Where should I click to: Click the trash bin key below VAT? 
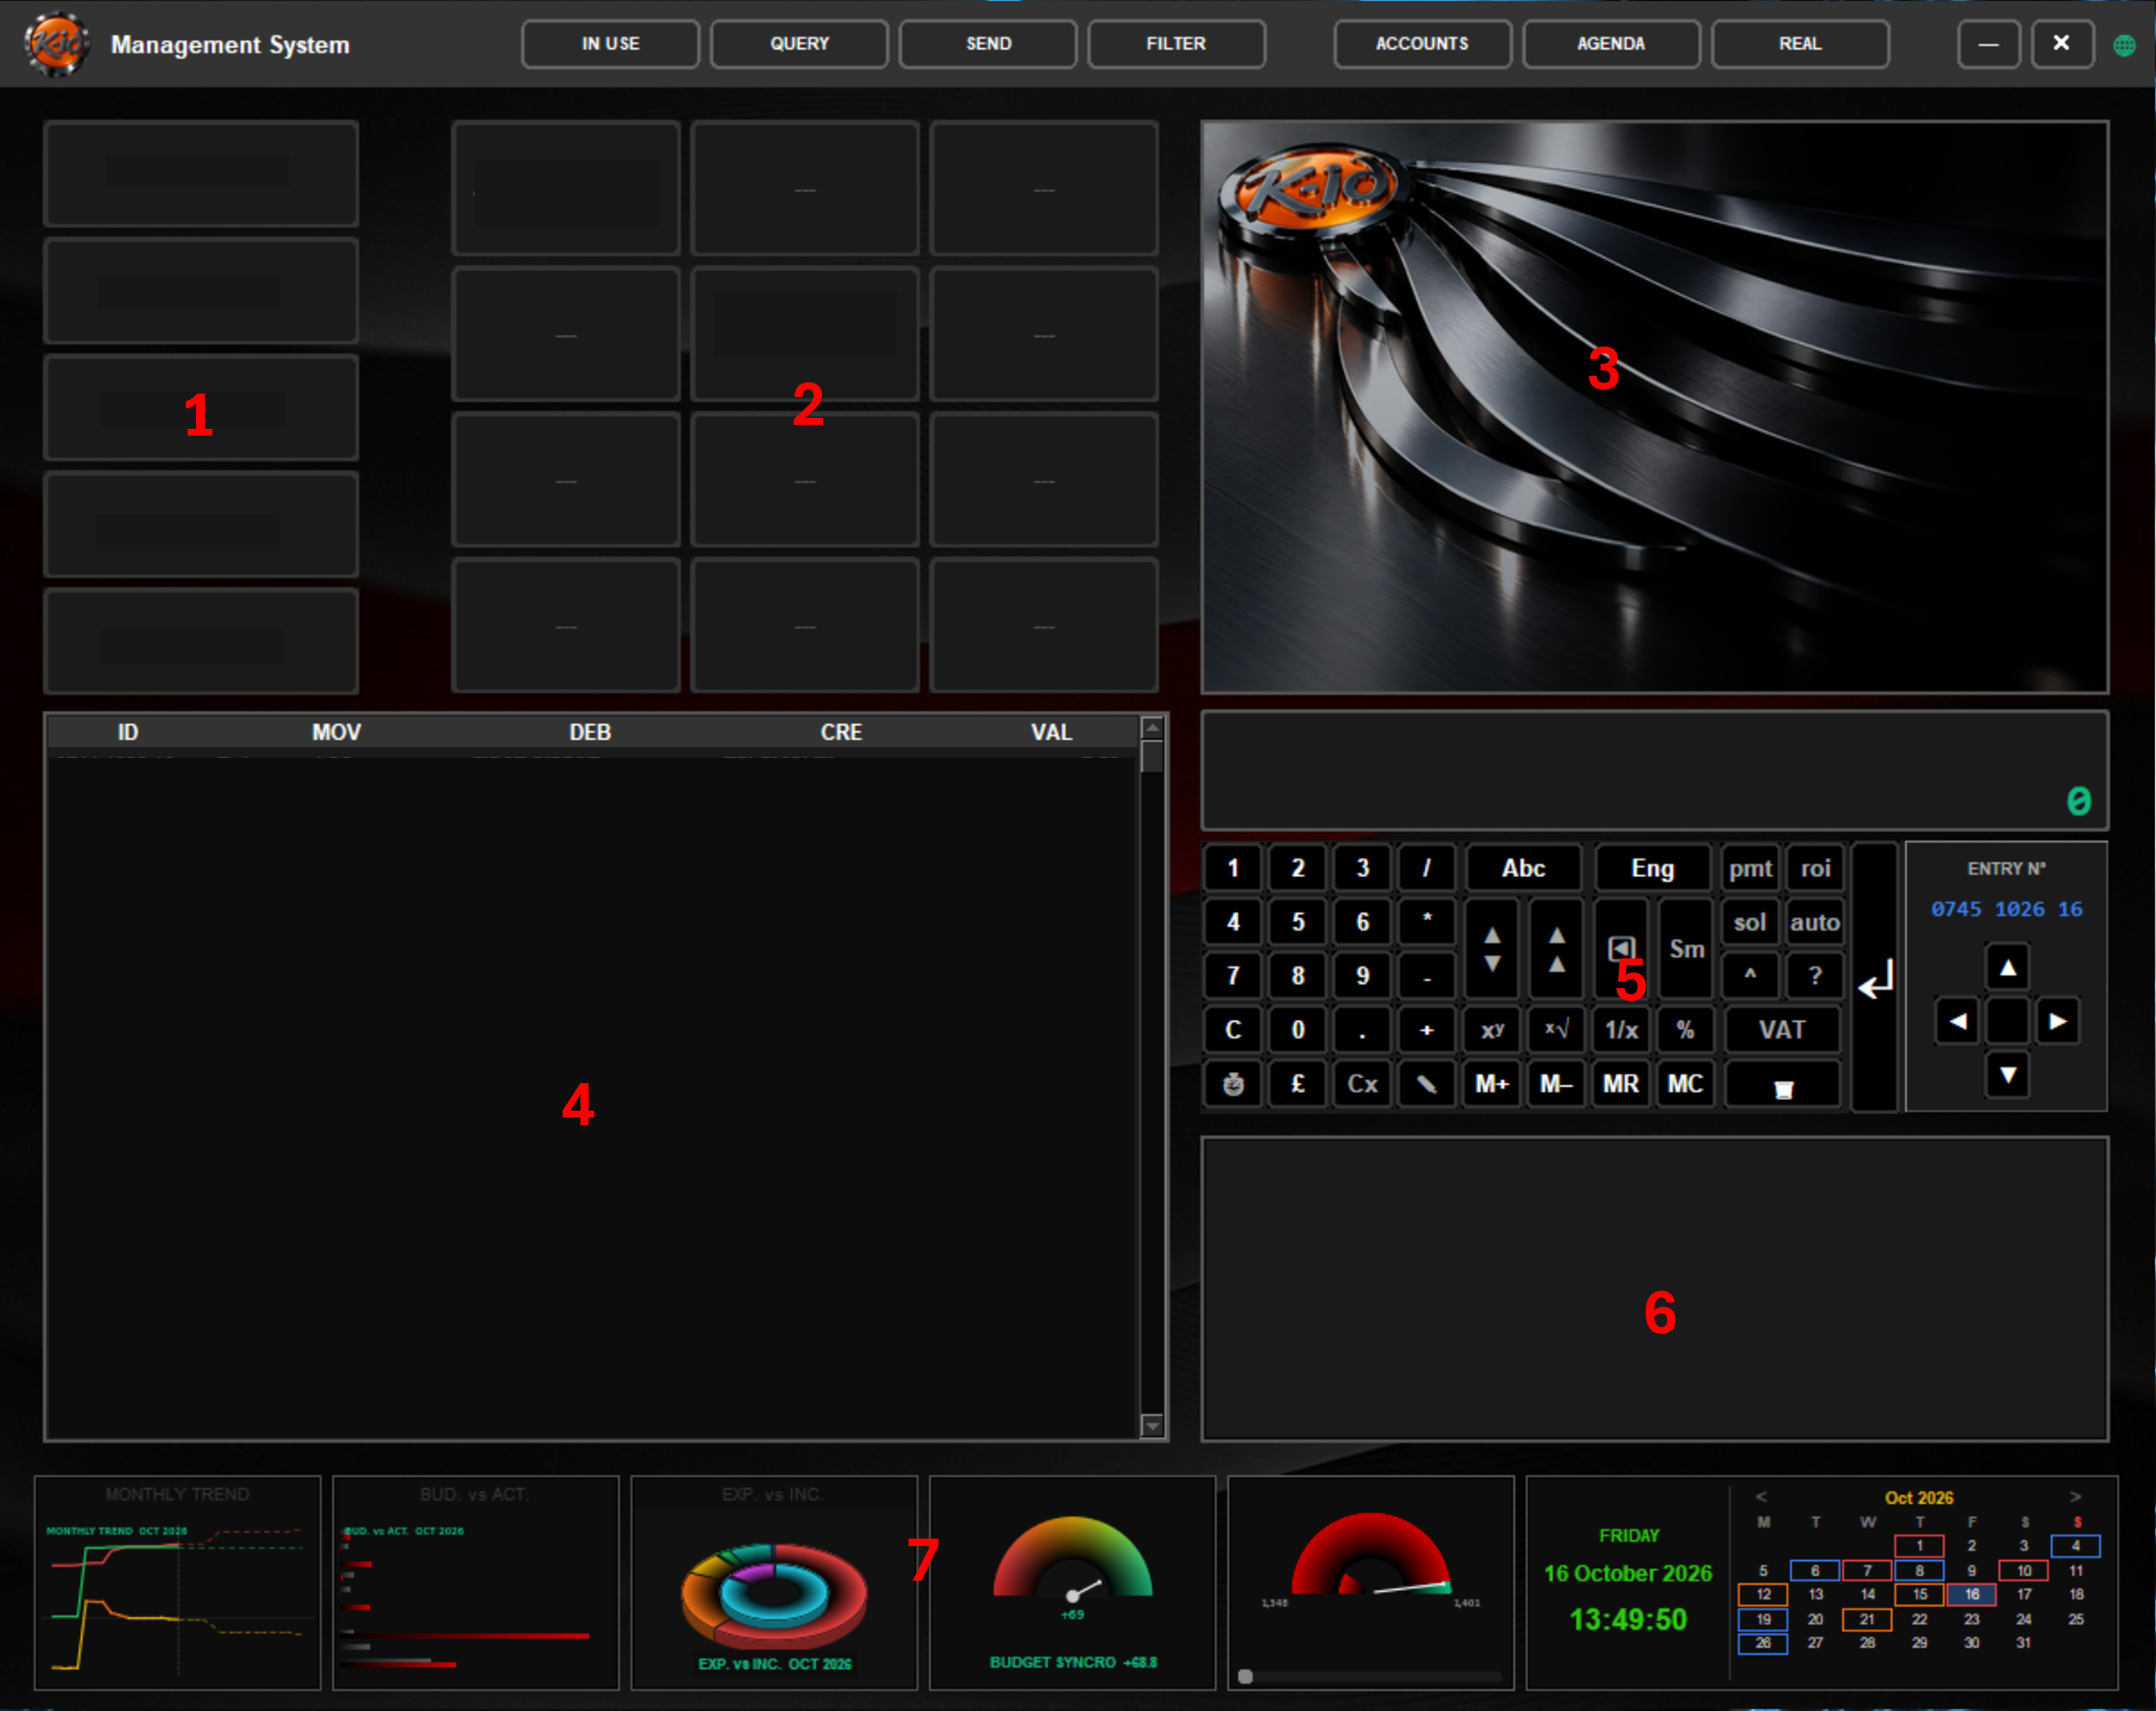(1782, 1086)
